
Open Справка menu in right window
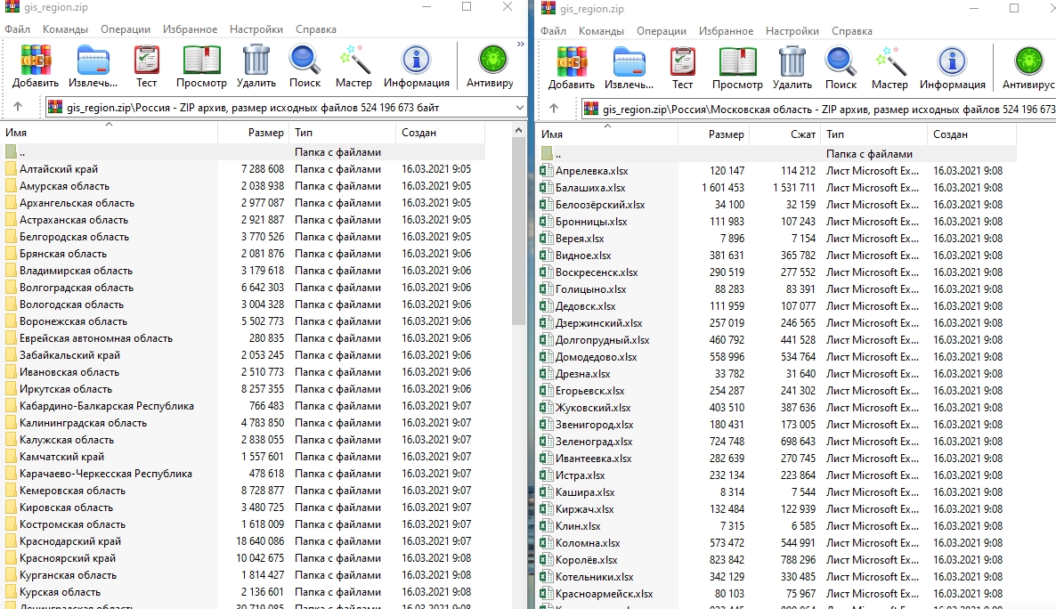[x=852, y=31]
